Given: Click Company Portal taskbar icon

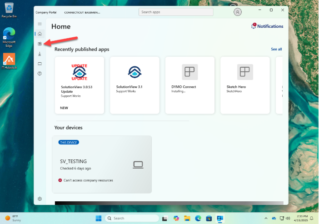Looking at the screenshot, I should (x=220, y=218).
